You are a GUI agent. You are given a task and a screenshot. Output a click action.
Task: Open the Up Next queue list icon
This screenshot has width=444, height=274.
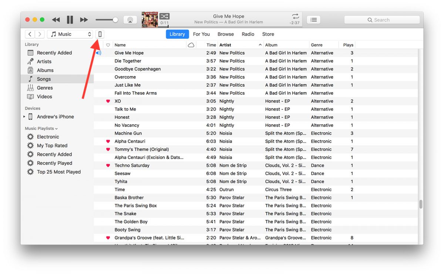coord(313,20)
